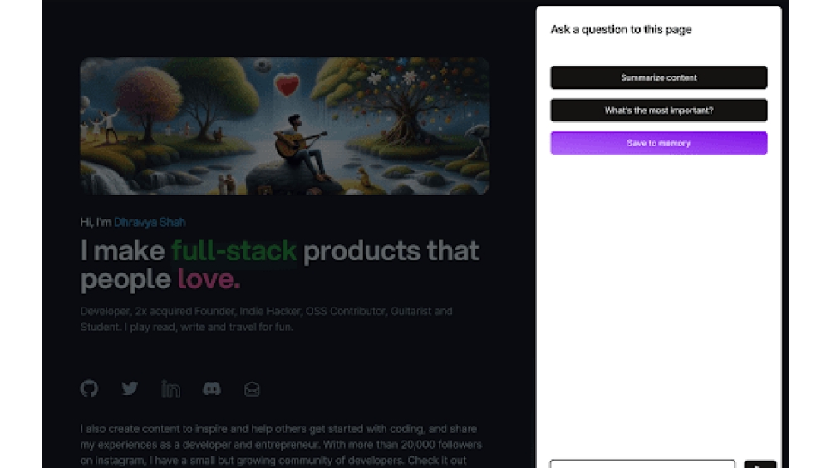Click the email envelope icon
The width and height of the screenshot is (831, 468).
[252, 388]
